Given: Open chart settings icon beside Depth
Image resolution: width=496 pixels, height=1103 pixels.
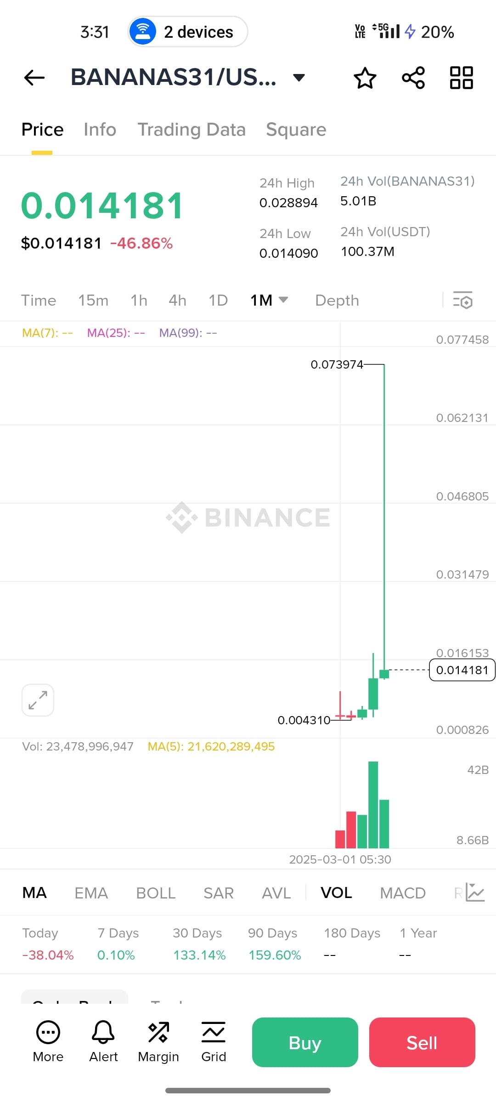Looking at the screenshot, I should click(463, 300).
